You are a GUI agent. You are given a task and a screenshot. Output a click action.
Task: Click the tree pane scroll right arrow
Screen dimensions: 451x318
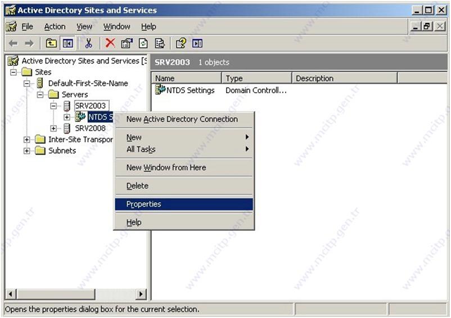(x=141, y=294)
